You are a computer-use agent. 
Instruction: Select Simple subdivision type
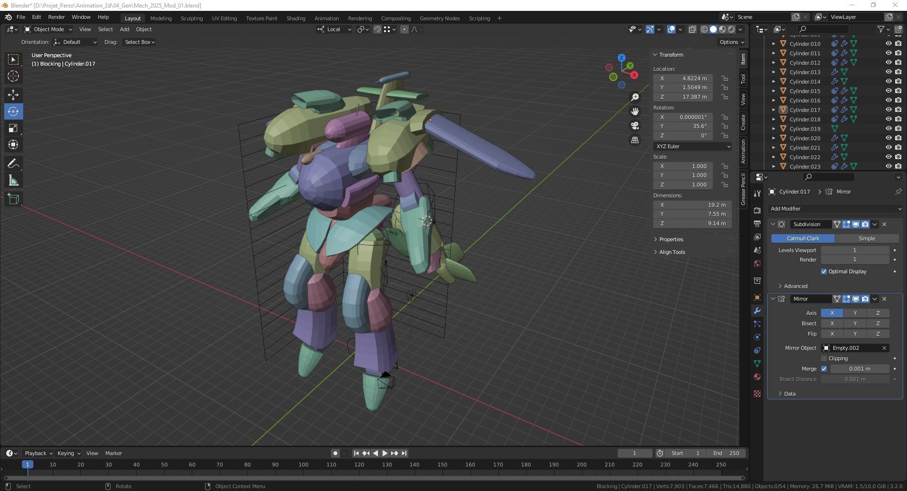point(866,238)
